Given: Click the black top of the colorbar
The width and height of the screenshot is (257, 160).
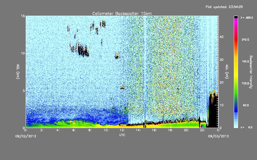Looking at the screenshot, I should coord(236,17).
